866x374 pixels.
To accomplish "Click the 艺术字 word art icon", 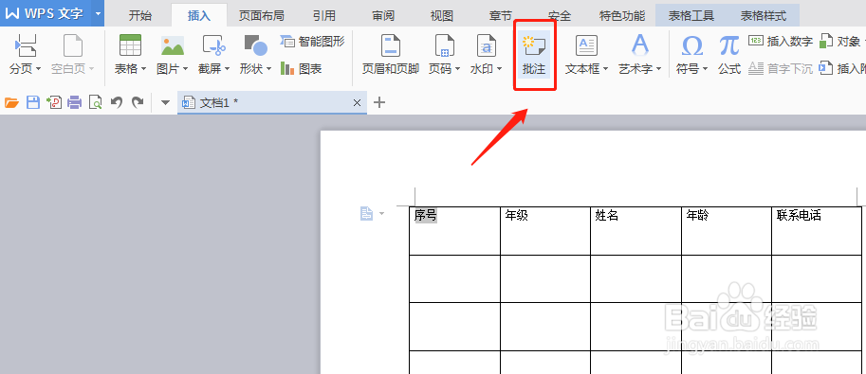I will pos(639,45).
